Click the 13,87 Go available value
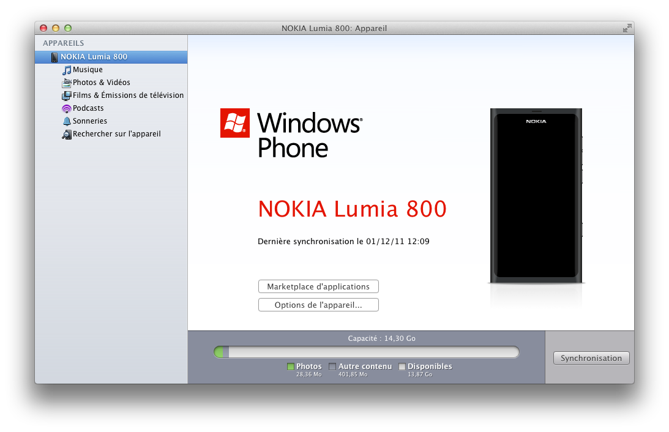The height and width of the screenshot is (432, 669). (420, 374)
